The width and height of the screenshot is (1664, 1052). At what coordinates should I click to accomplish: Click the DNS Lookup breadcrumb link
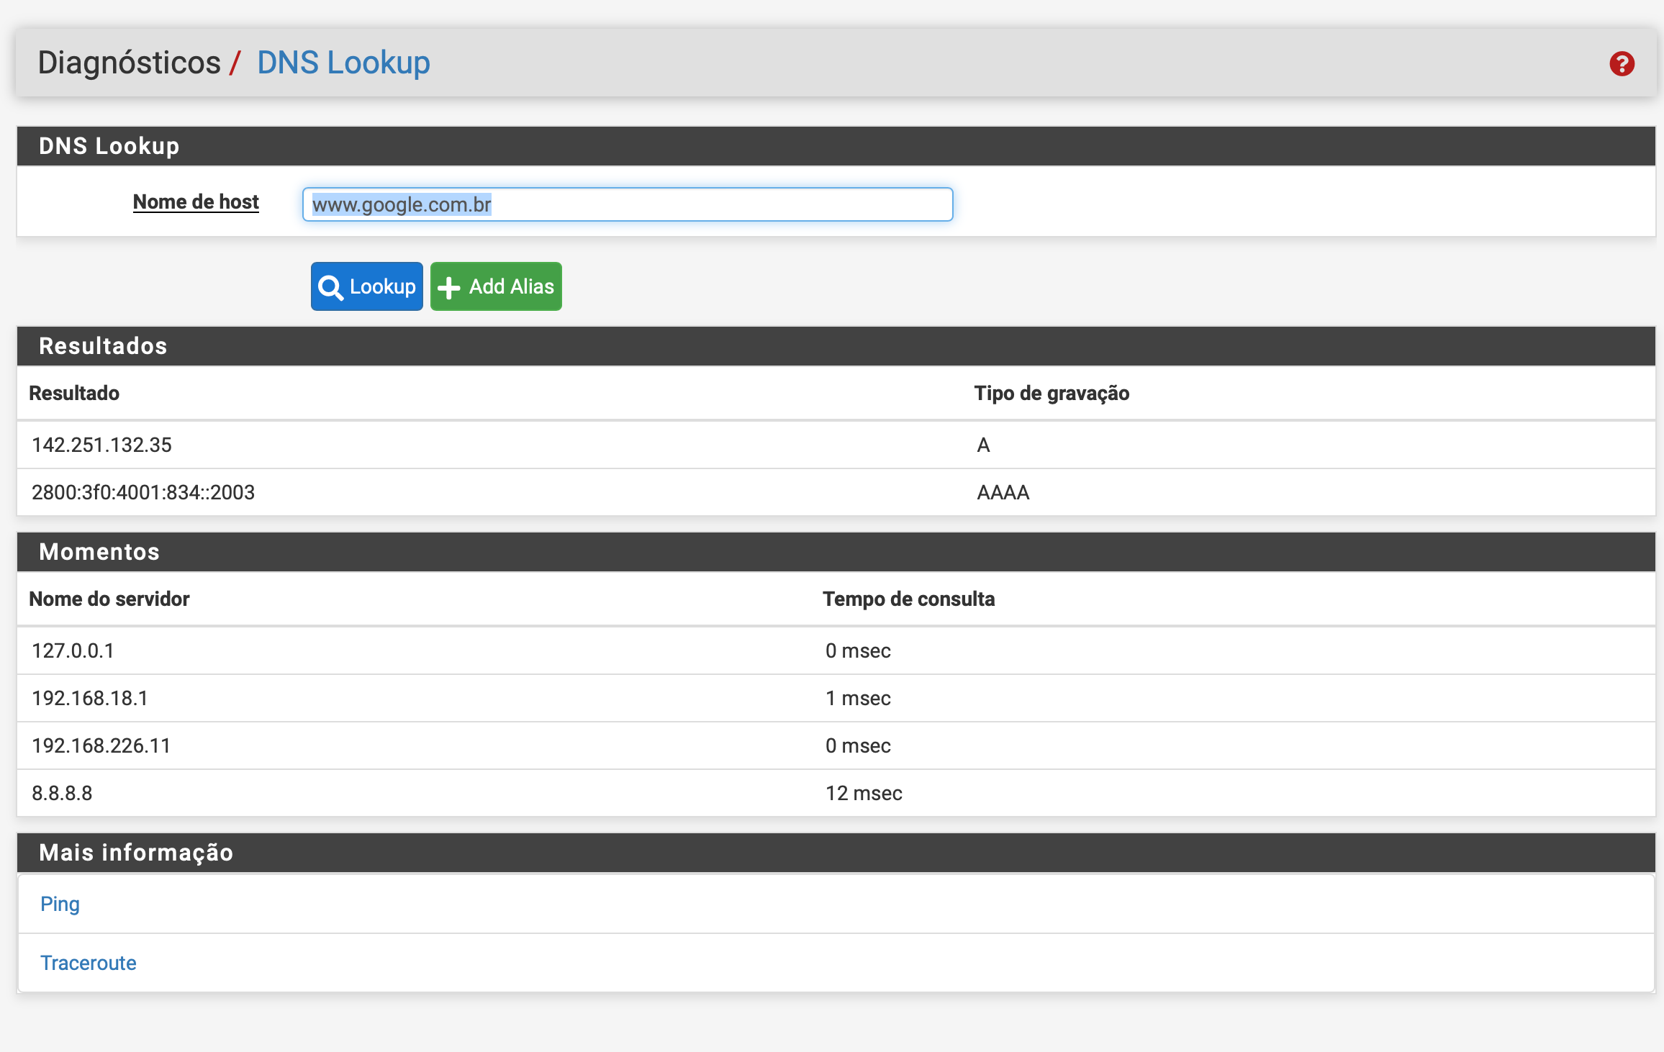[343, 63]
